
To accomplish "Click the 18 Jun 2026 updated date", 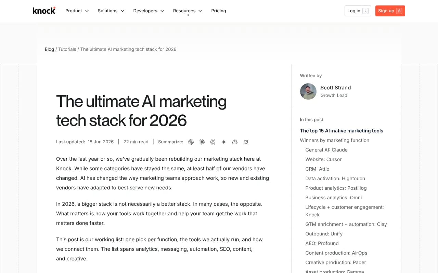I will click(101, 142).
